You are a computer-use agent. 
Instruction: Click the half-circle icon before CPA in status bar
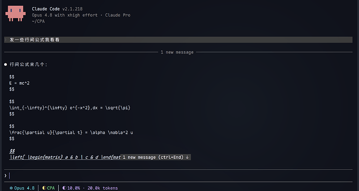(x=44, y=188)
